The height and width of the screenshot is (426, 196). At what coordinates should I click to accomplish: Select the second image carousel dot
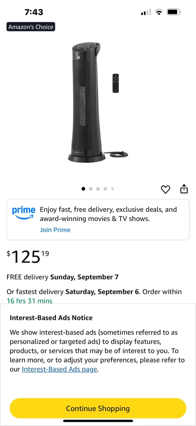tap(91, 189)
